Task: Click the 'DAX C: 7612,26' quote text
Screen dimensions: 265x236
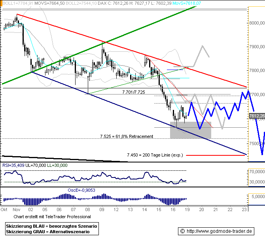Action: click(113, 3)
